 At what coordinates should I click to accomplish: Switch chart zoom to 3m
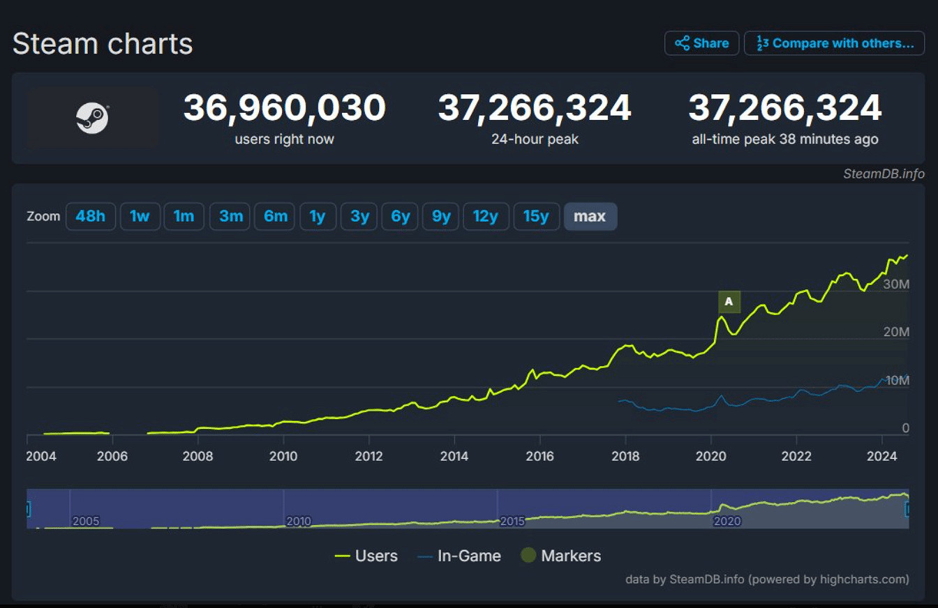pyautogui.click(x=230, y=216)
